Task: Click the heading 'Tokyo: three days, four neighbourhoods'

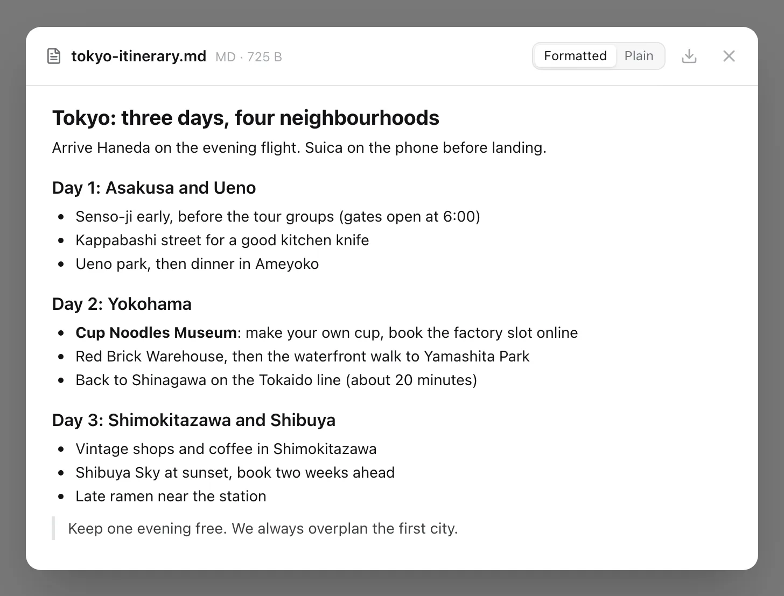Action: pyautogui.click(x=246, y=118)
